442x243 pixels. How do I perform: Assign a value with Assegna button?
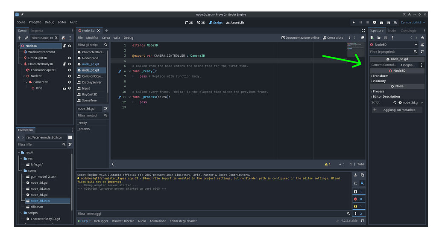[408, 65]
